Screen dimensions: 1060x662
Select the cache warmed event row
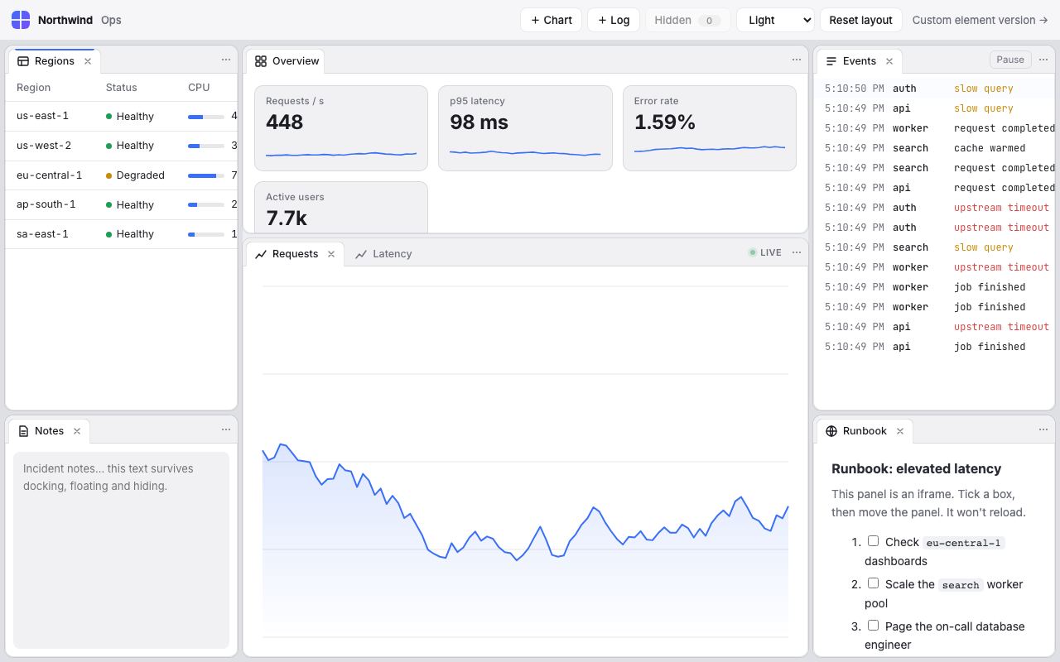pos(936,148)
